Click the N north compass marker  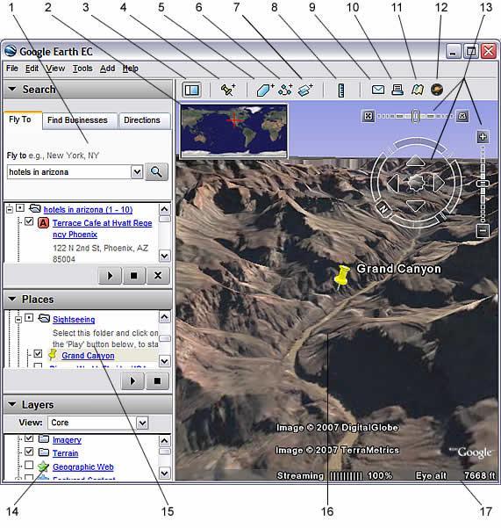point(383,209)
